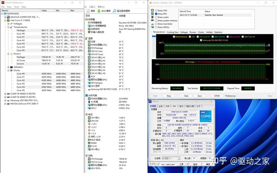Screen dimensions: 277x173
Task: Click the BIOS update green arrow icon
Action: click(99, 11)
